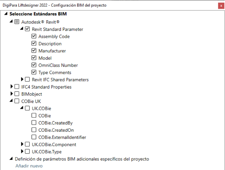Expand the Revit IFC Shared Parameters node

(x=22, y=79)
